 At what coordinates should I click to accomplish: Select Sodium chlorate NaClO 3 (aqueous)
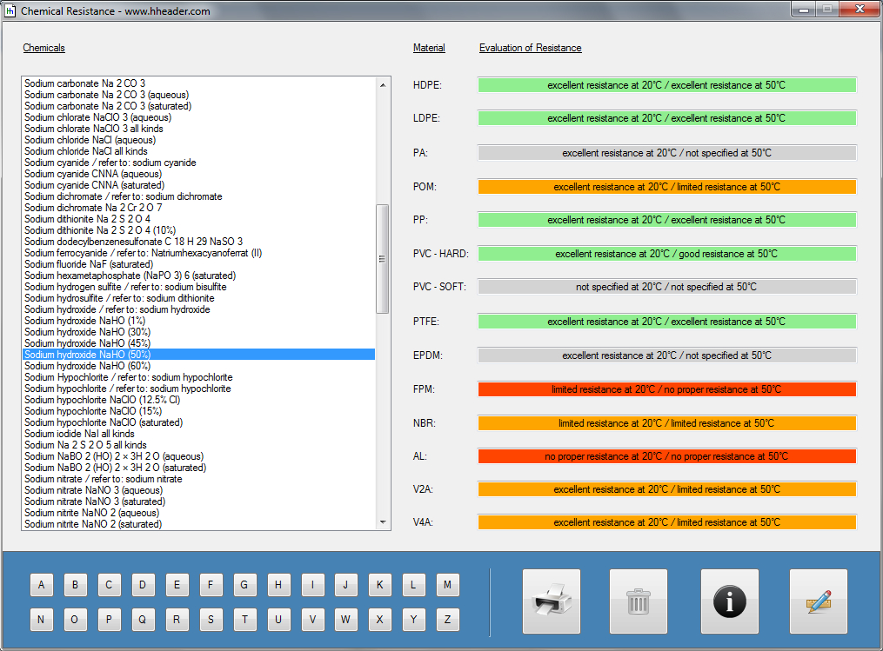199,117
